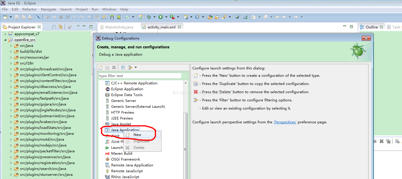Choose New from the context menu
This screenshot has height=179, width=402.
click(x=142, y=135)
